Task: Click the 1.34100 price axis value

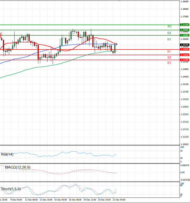Action: 185,84
